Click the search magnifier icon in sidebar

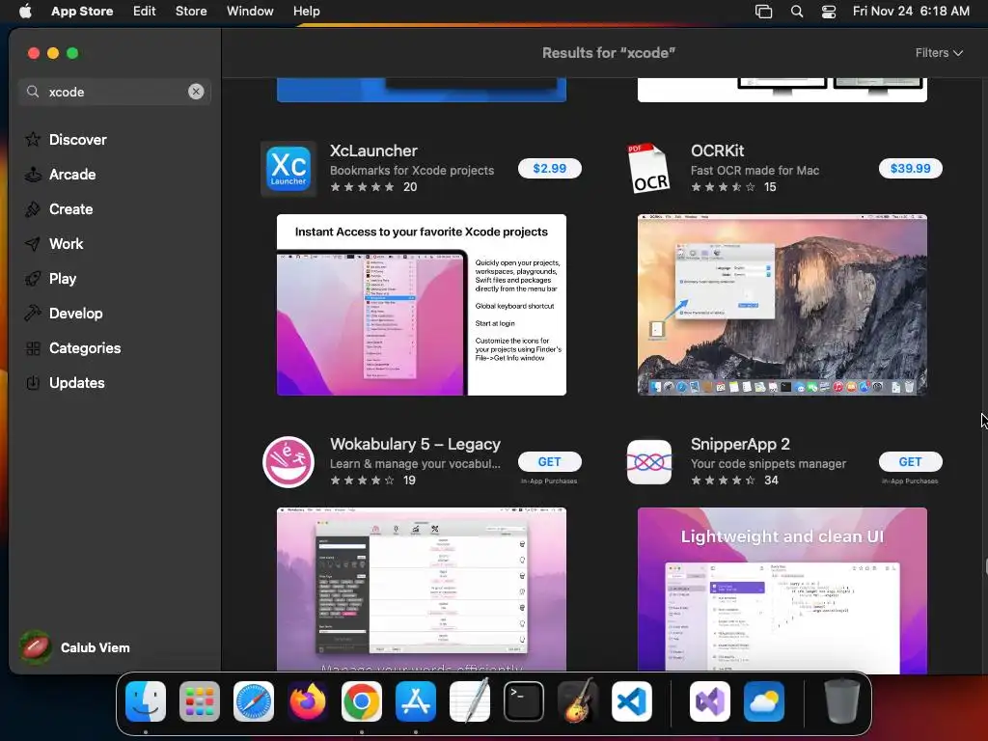[33, 92]
